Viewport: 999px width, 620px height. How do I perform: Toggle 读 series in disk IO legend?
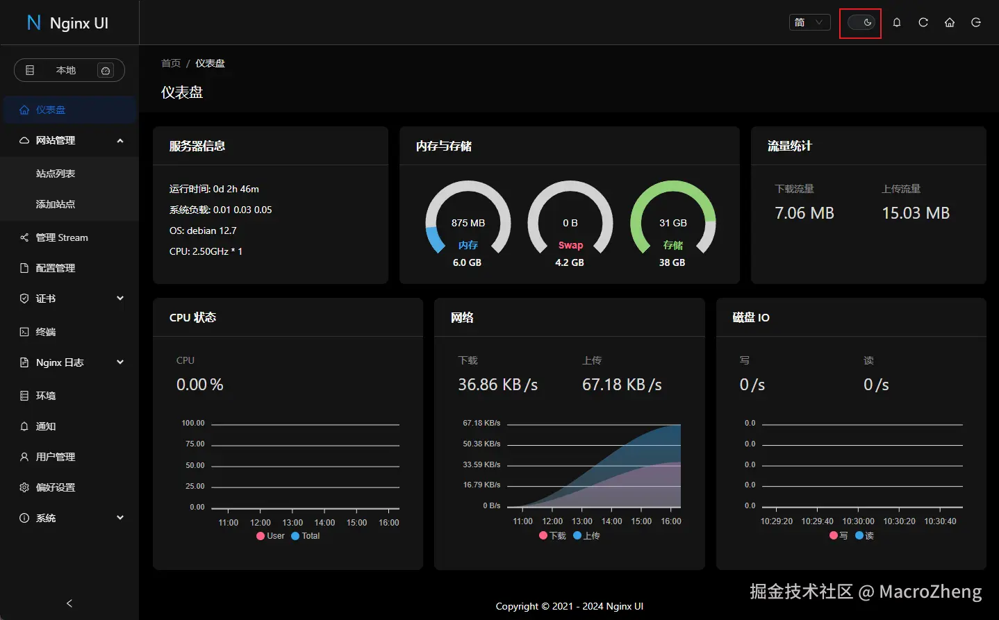click(x=864, y=536)
